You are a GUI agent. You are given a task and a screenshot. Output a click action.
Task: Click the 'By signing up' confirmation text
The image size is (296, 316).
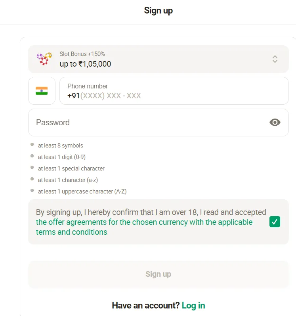pyautogui.click(x=151, y=213)
